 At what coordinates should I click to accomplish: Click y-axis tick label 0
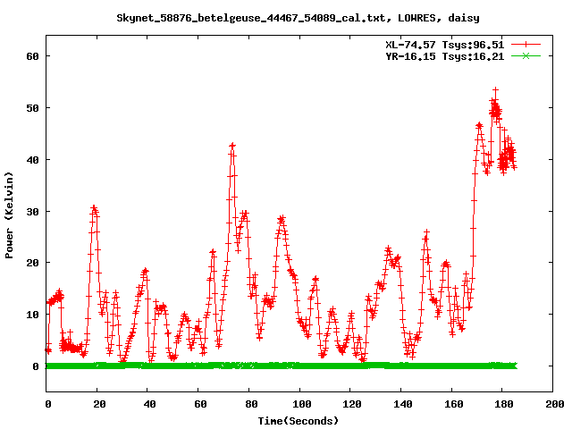(x=36, y=366)
